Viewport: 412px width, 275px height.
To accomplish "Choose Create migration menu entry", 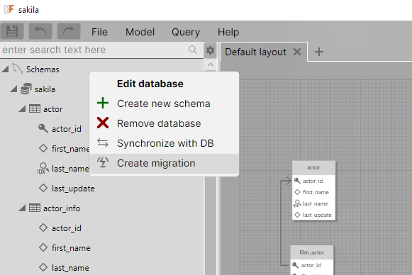I will tap(164, 163).
